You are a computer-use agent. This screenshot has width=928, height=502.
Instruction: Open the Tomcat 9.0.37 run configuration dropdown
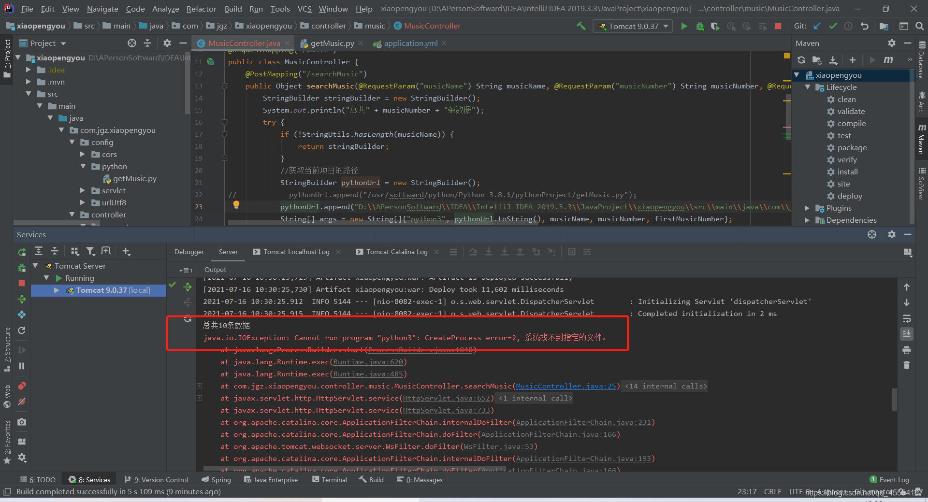(633, 26)
